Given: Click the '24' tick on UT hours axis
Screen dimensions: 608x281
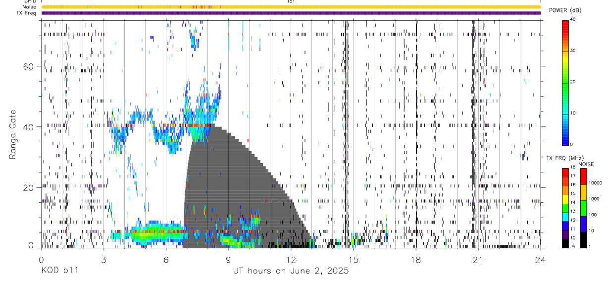Looking at the screenshot, I should click(540, 259).
